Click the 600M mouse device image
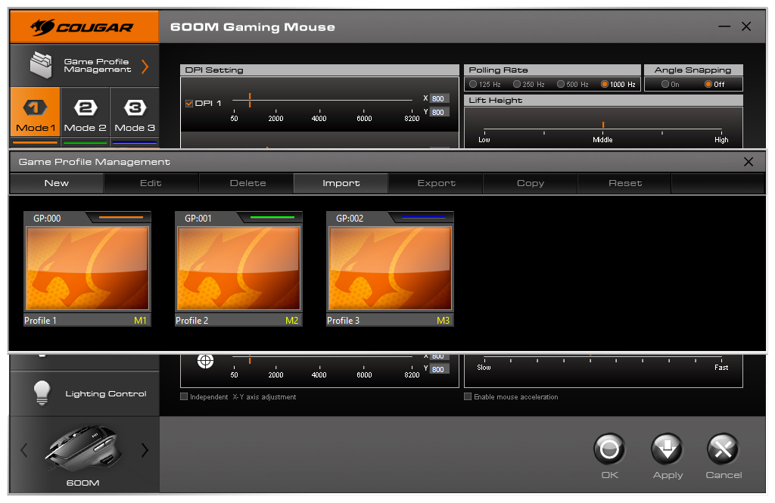This screenshot has width=775, height=503. tap(83, 450)
